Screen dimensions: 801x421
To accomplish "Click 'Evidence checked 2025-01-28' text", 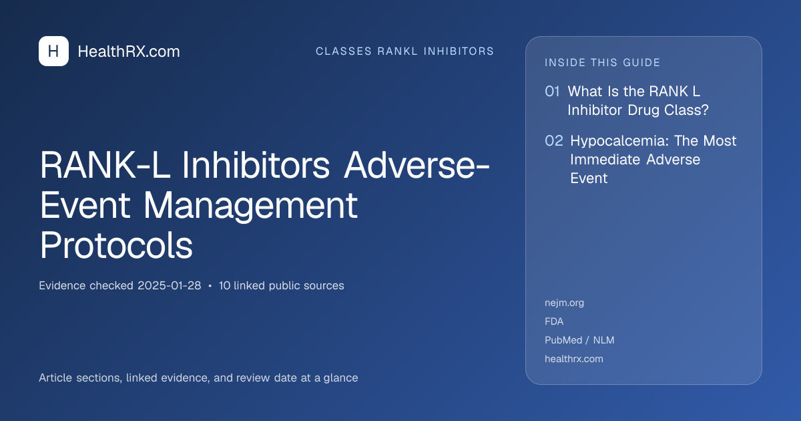I will 120,285.
